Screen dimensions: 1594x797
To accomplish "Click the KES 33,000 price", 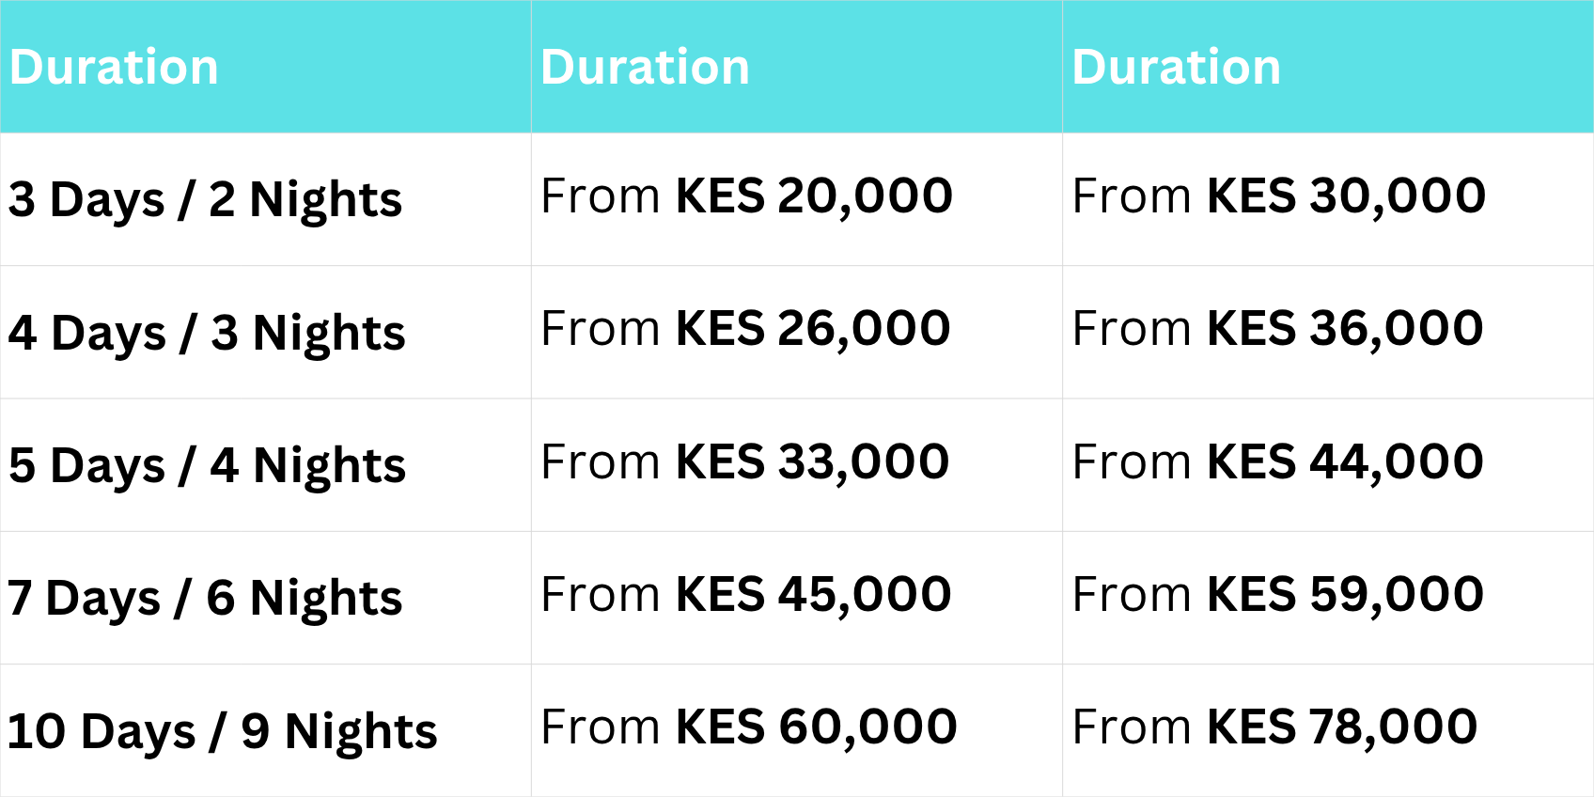I will [813, 461].
